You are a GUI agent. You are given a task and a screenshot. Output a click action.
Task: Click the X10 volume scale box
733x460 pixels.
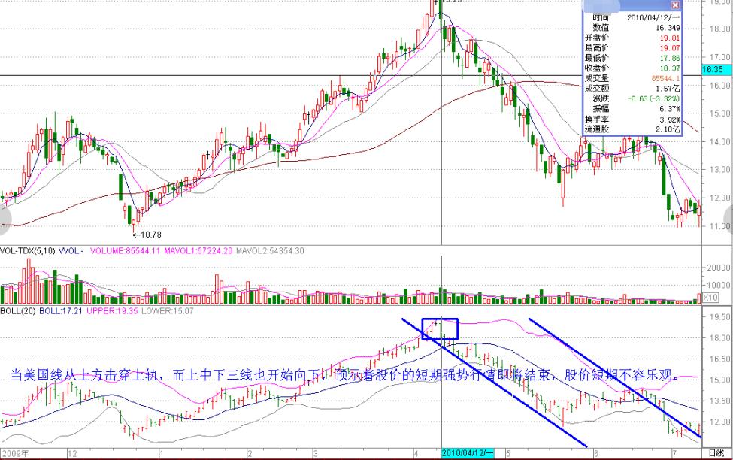pyautogui.click(x=710, y=298)
